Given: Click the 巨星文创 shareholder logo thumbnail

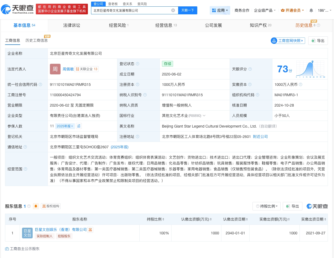Looking at the screenshot, I should click(x=27, y=233).
